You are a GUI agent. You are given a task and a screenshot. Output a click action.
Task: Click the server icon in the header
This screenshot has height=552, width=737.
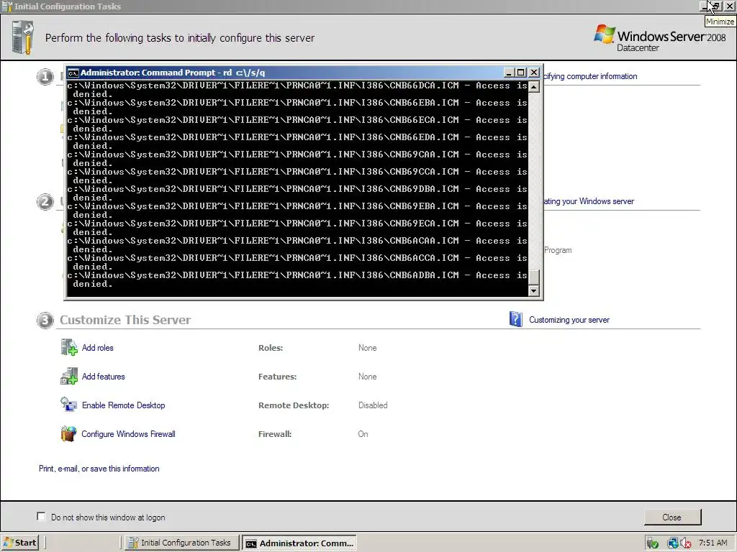pos(22,37)
